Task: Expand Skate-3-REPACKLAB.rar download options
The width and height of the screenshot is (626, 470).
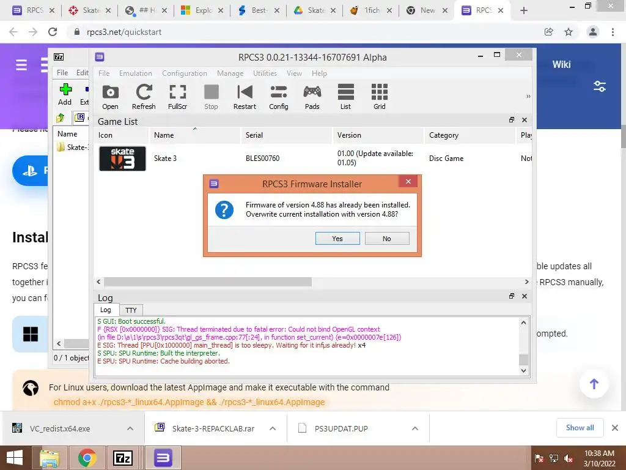Action: tap(273, 428)
